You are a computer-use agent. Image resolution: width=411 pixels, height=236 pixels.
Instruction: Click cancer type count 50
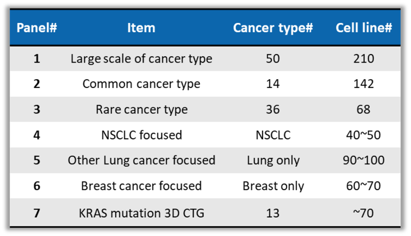[273, 59]
